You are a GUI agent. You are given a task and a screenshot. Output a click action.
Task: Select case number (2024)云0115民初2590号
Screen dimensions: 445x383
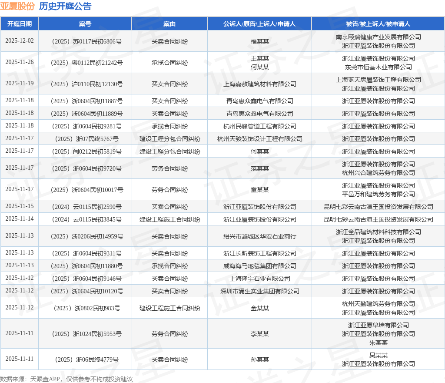click(x=86, y=207)
